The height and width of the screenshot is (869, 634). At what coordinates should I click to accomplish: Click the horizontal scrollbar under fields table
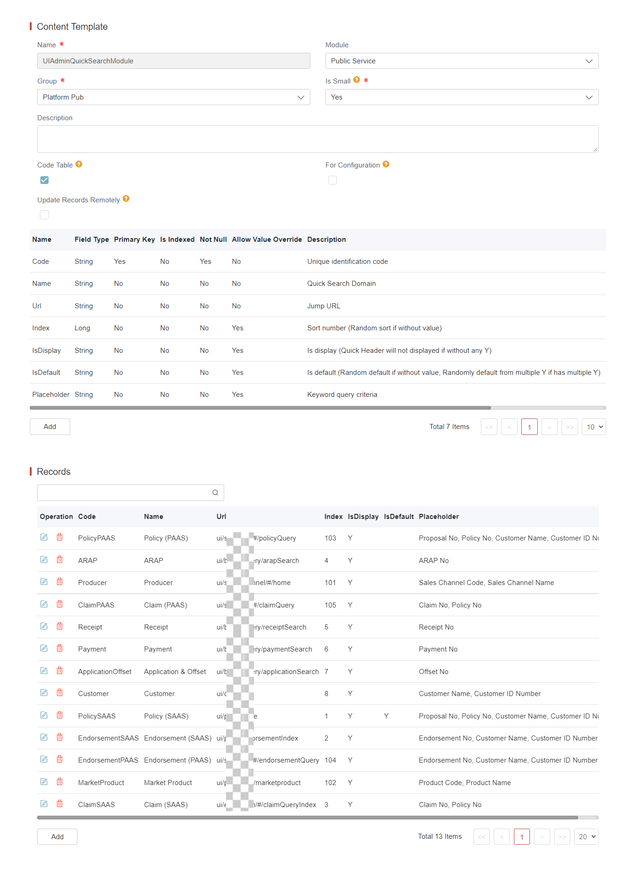260,407
